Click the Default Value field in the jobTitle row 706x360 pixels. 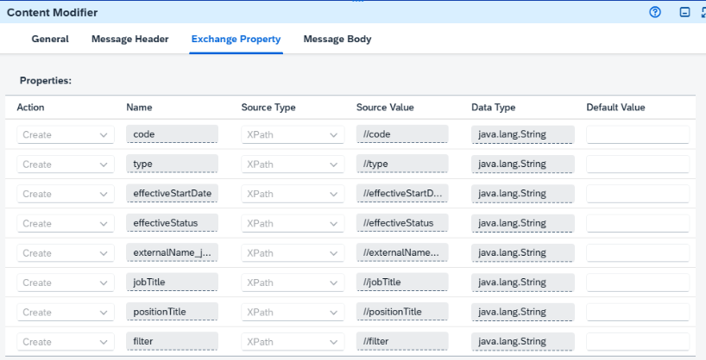[638, 282]
